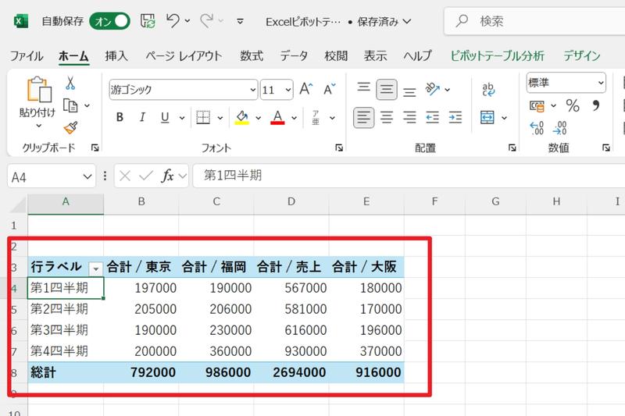Click the Decrease Indent icon
The image size is (625, 416).
point(433,117)
